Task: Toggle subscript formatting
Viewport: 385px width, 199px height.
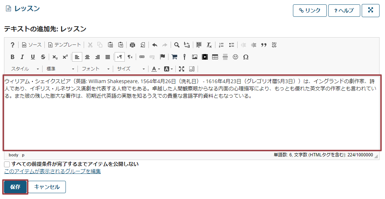Action: pyautogui.click(x=55, y=57)
